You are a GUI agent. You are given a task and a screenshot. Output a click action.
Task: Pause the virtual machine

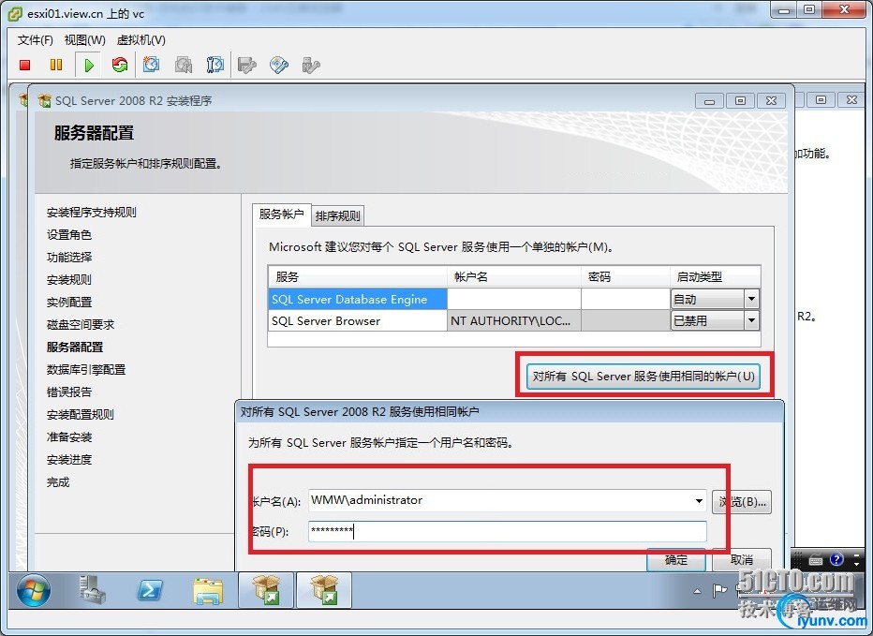(x=56, y=66)
